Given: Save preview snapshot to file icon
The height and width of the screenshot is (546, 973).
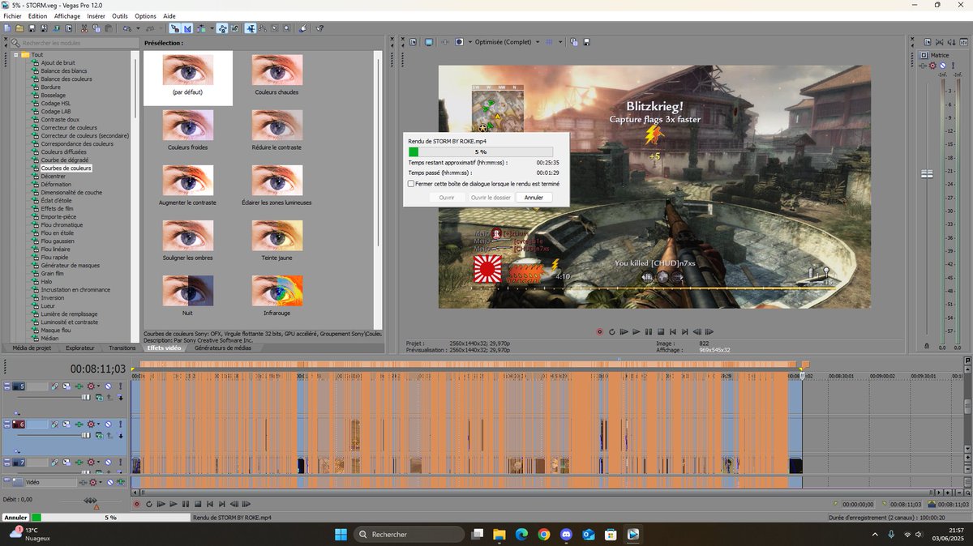Looking at the screenshot, I should point(586,42).
